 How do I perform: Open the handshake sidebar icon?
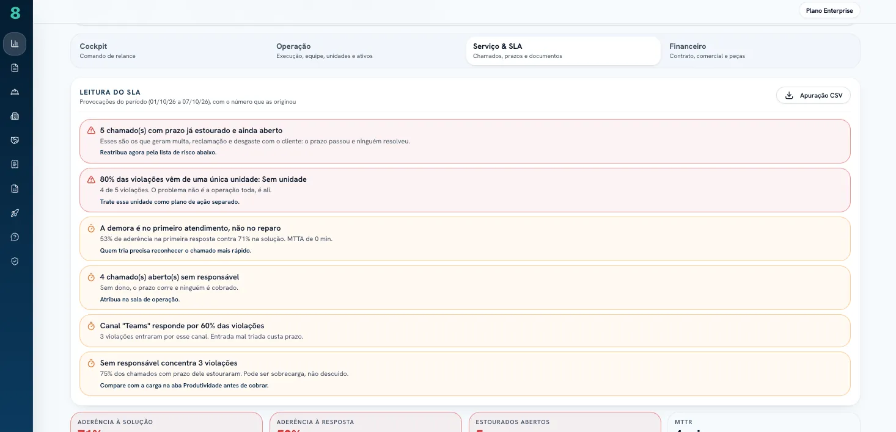point(15,140)
